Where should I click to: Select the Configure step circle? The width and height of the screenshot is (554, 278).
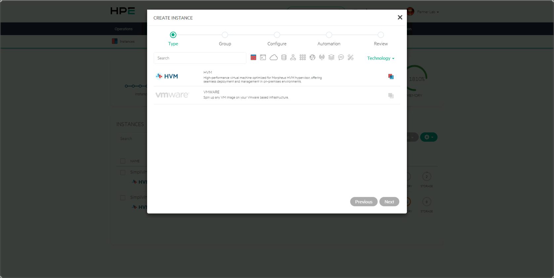click(x=277, y=35)
